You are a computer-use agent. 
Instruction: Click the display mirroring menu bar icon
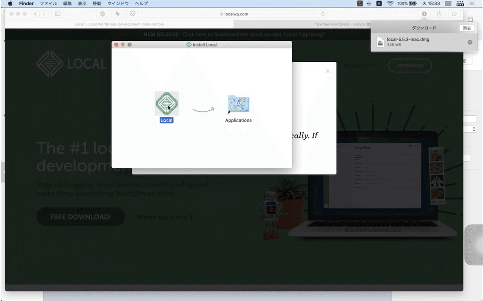[x=448, y=3]
